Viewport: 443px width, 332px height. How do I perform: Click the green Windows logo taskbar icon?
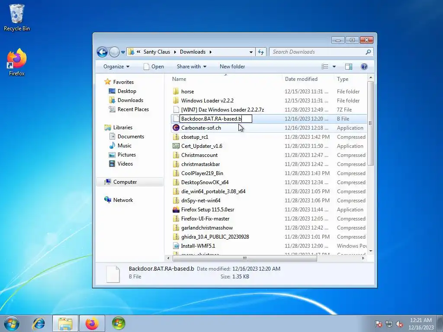[119, 323]
